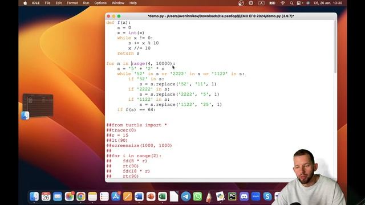Click the IDLE window vertical scrollbar thumb
365x205 pixels.
pyautogui.click(x=335, y=47)
